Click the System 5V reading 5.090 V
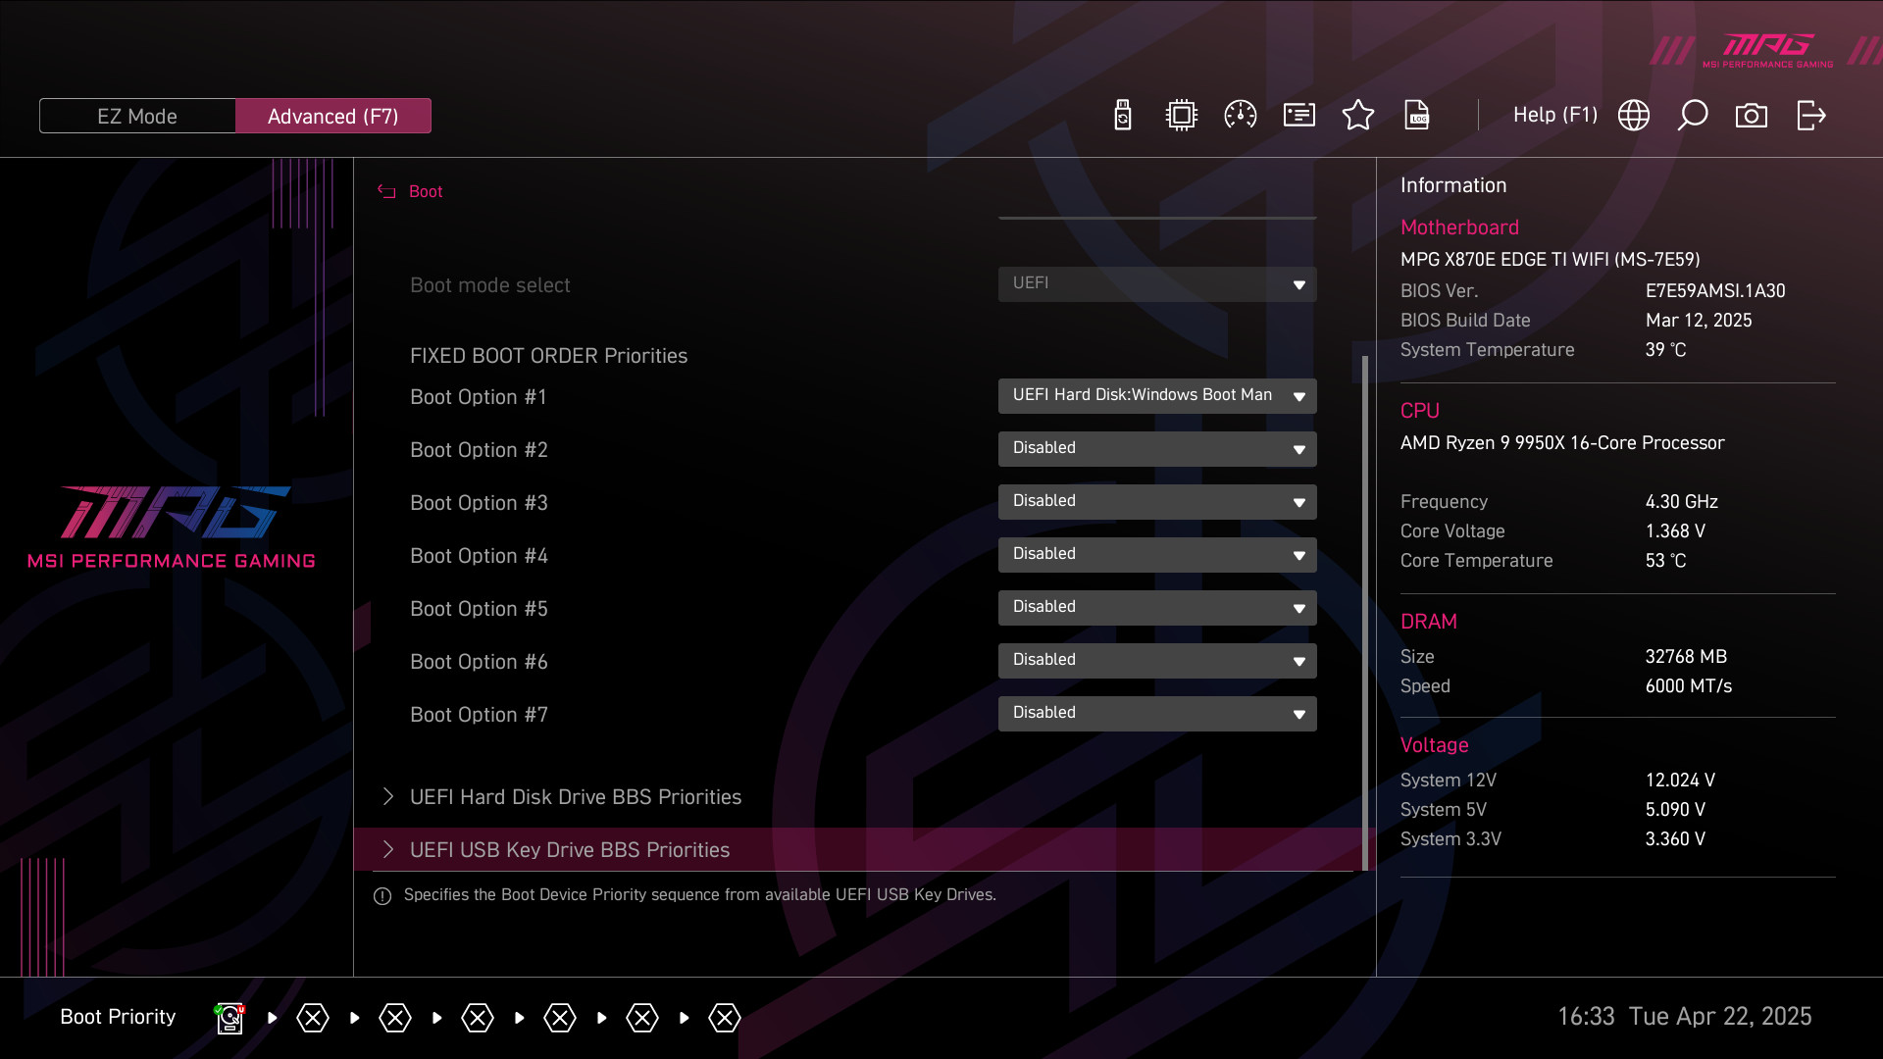 click(1675, 810)
